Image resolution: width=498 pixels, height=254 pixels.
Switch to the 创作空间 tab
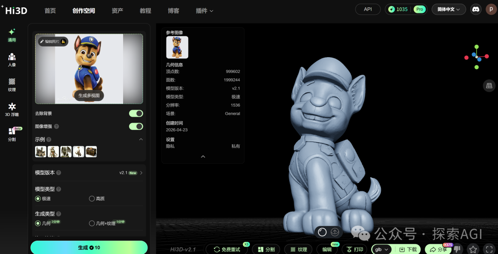[x=83, y=11]
